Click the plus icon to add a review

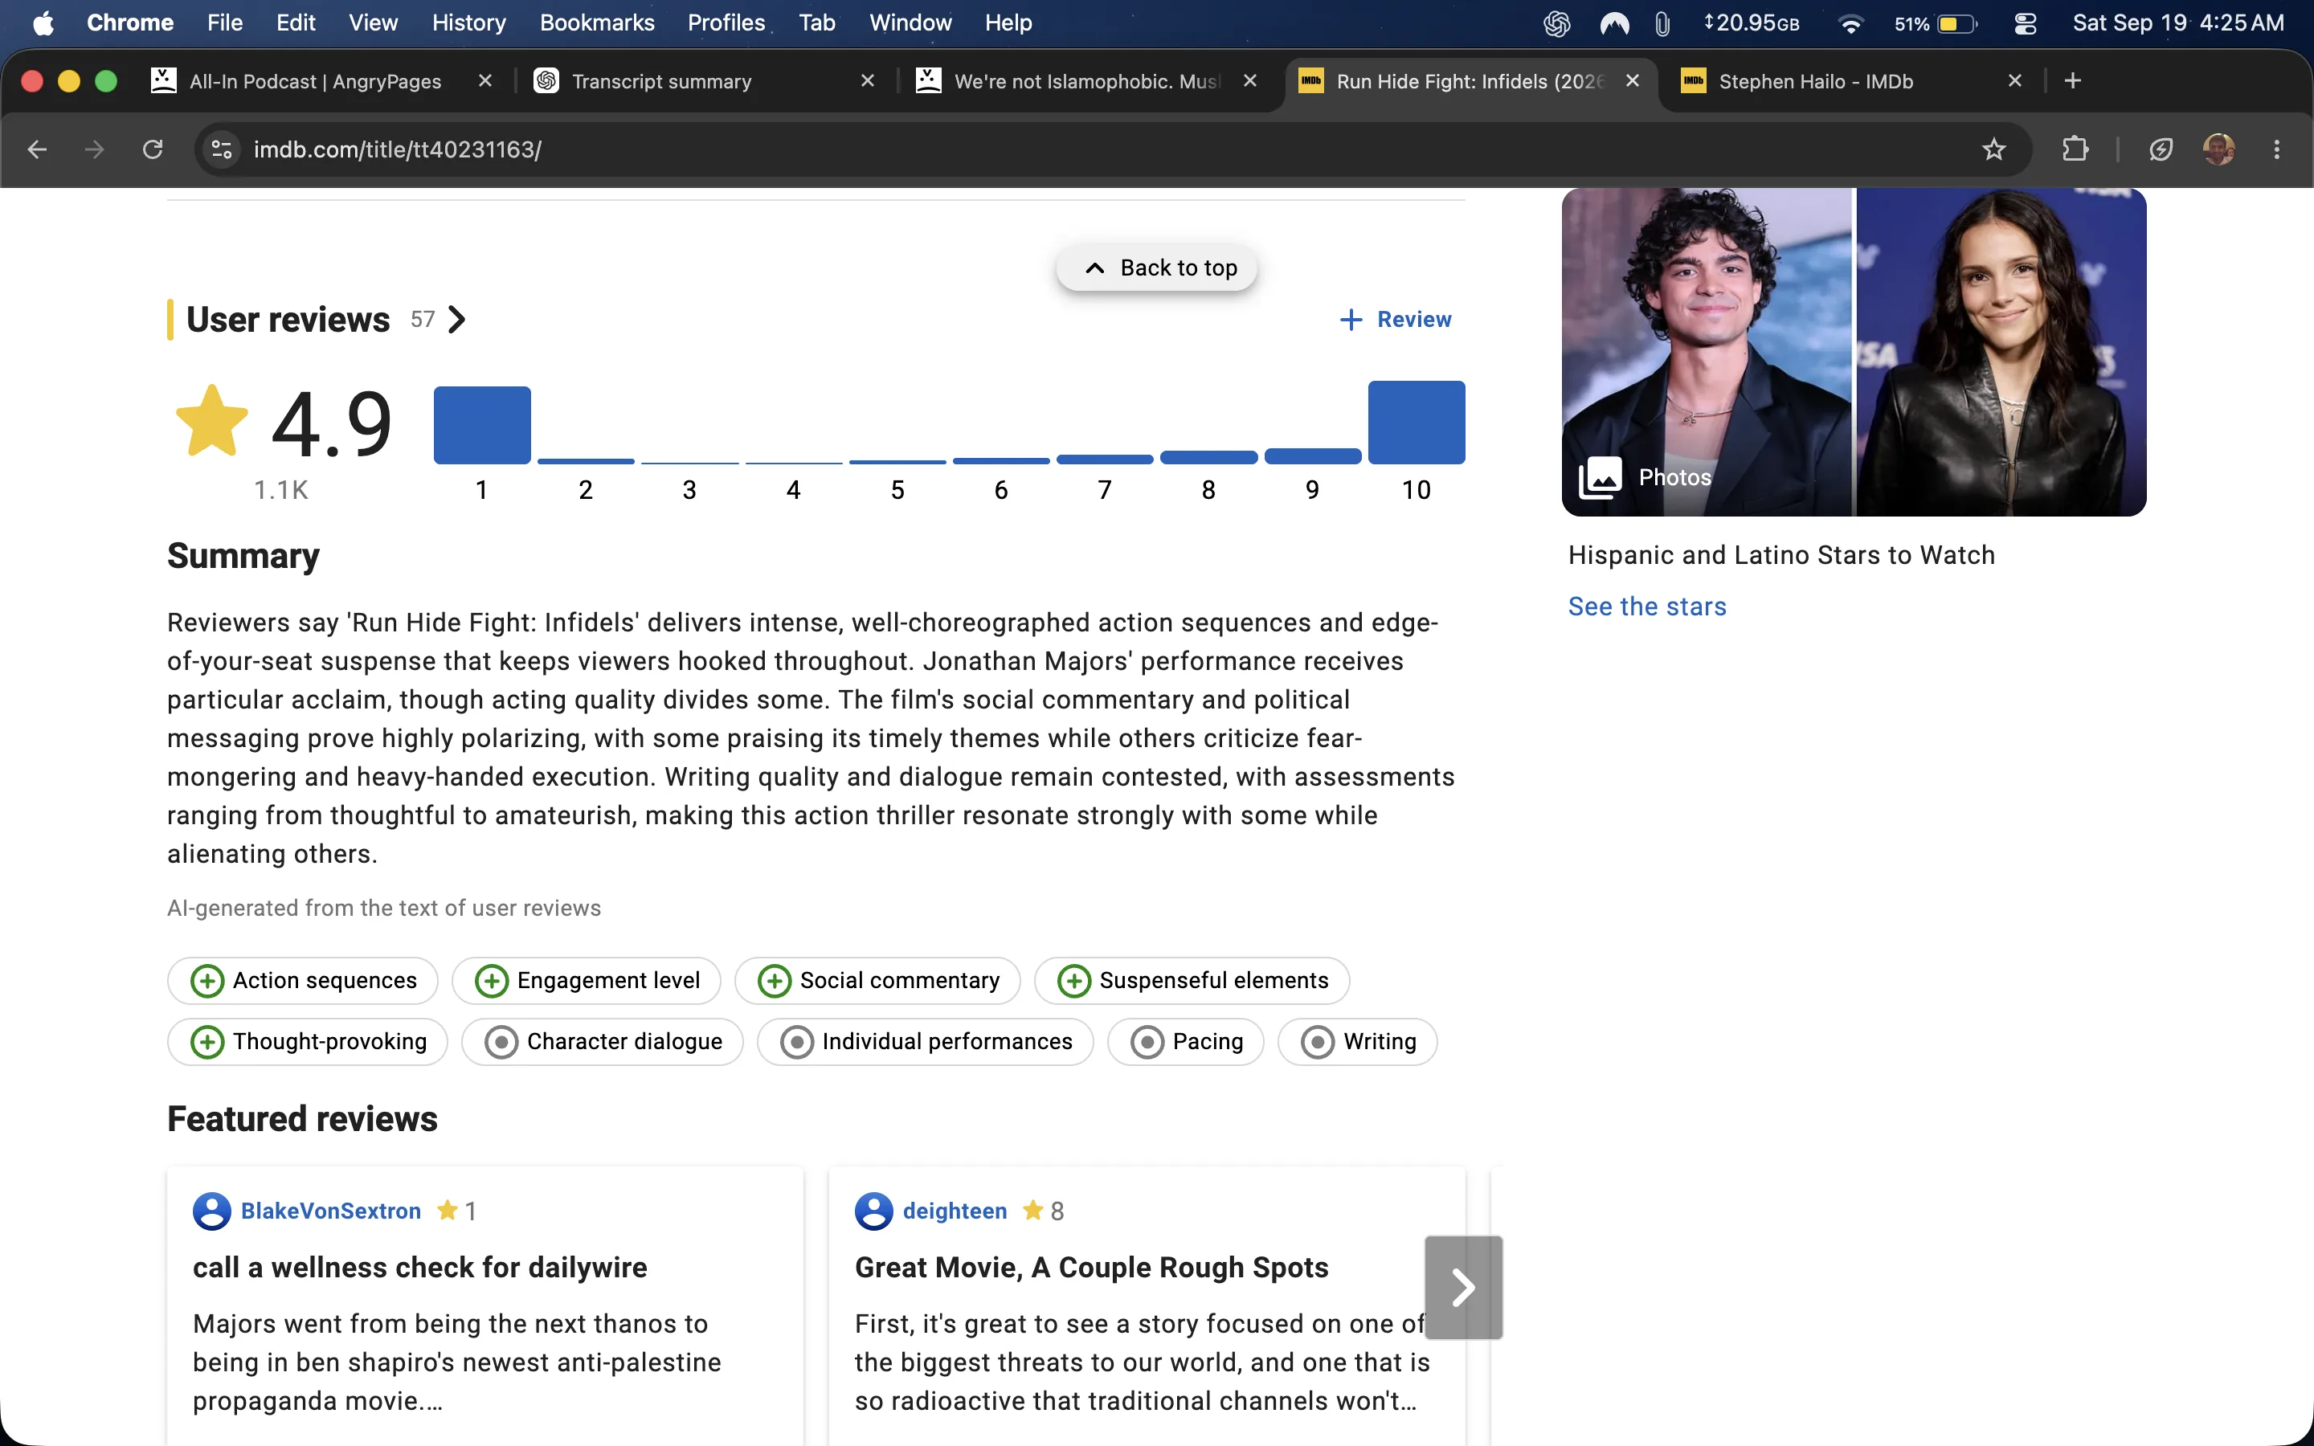pos(1350,320)
